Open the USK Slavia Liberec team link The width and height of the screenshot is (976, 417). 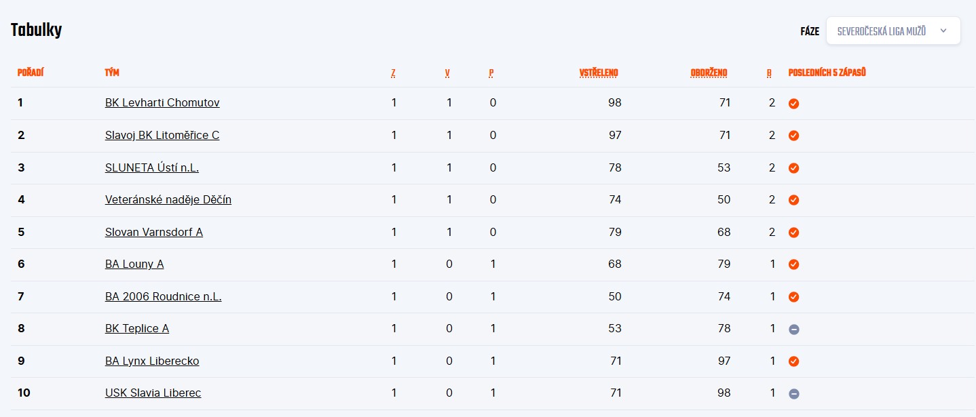pyautogui.click(x=153, y=393)
